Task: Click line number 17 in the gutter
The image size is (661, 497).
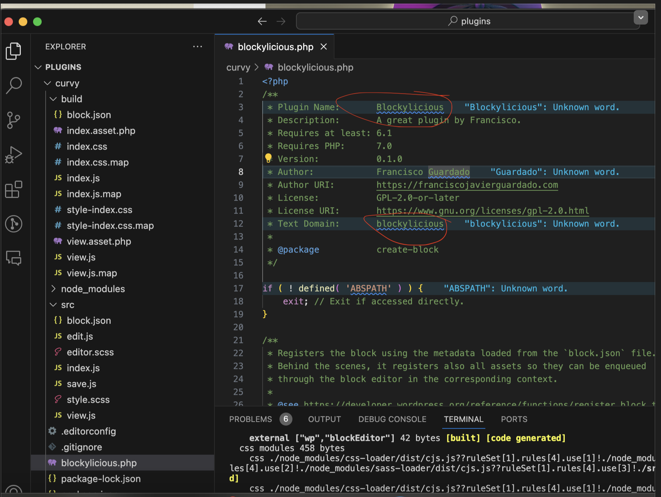Action: pos(238,288)
